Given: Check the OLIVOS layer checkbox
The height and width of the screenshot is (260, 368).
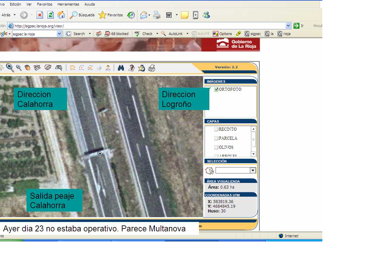Looking at the screenshot, I should (x=216, y=147).
